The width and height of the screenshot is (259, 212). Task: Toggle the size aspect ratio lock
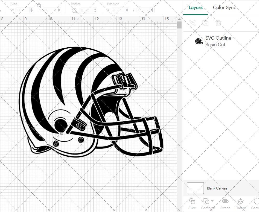[x=39, y=5]
